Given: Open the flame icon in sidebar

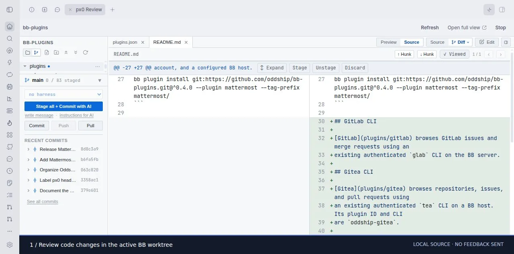Looking at the screenshot, I should pos(10,123).
